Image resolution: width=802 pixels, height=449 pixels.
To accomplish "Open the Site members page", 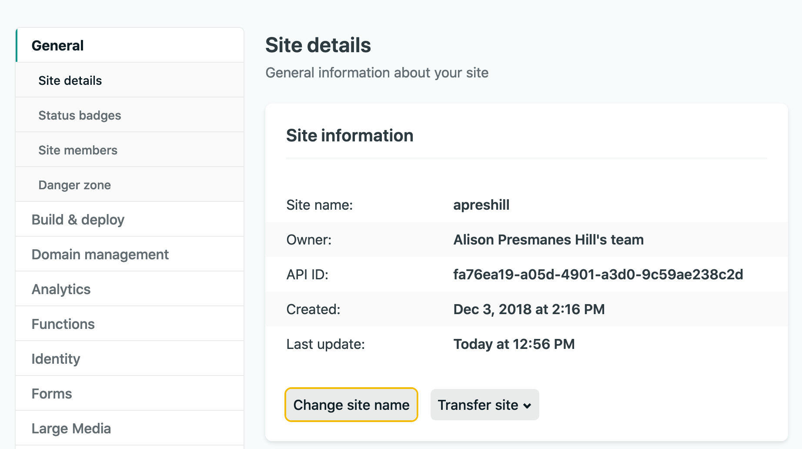I will click(x=130, y=150).
